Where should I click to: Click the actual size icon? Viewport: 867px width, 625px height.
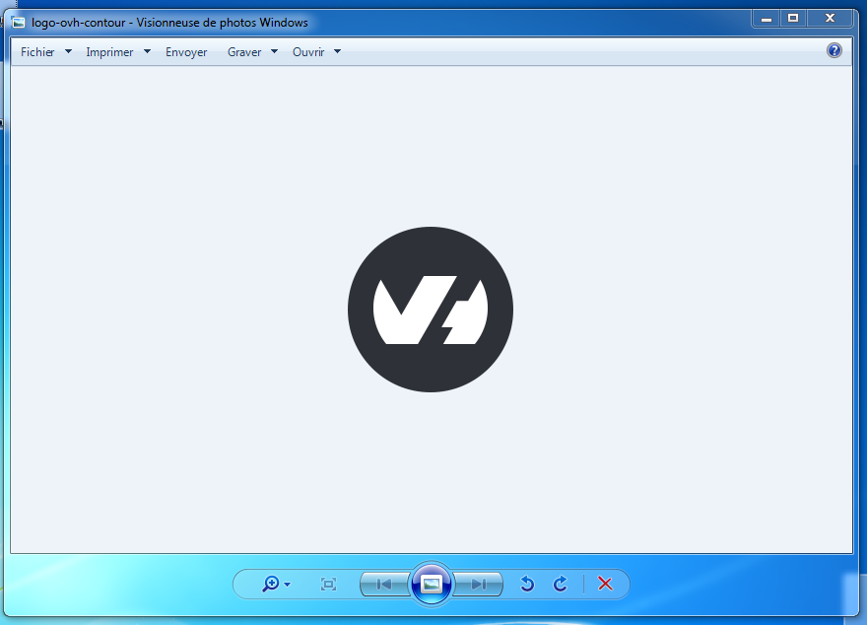329,585
